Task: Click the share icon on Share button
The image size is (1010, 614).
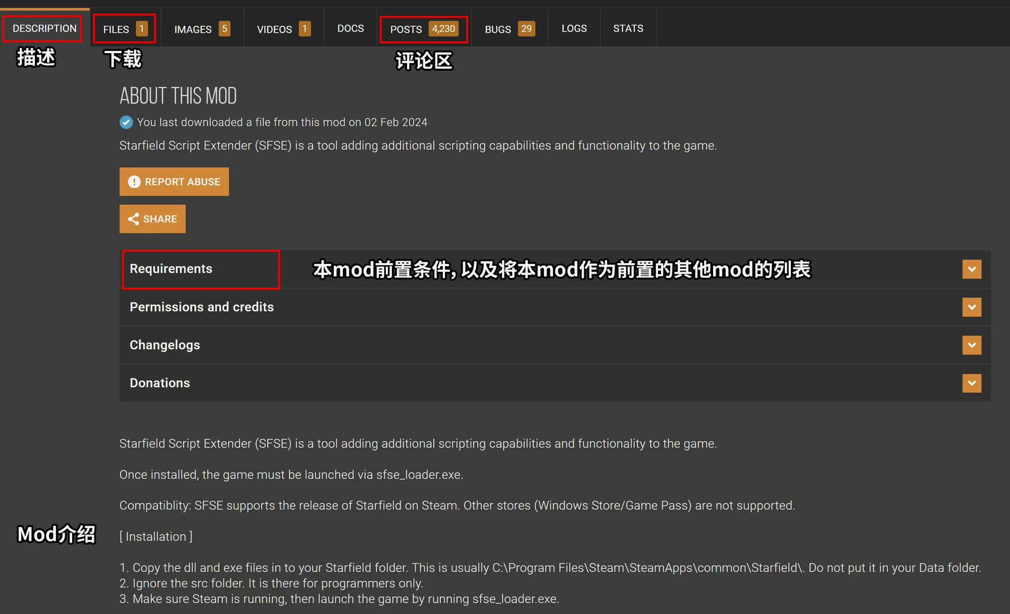Action: [133, 219]
